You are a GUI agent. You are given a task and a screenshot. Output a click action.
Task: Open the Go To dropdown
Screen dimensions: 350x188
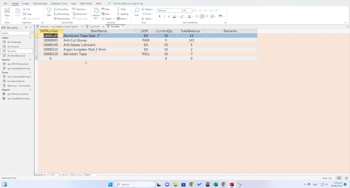pos(147,14)
